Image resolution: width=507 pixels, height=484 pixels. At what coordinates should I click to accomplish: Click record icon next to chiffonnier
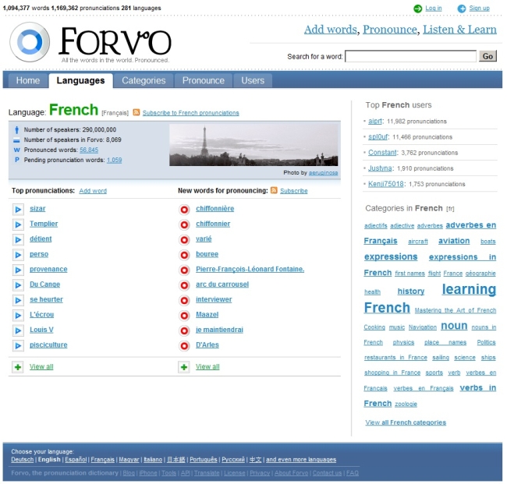coord(184,224)
